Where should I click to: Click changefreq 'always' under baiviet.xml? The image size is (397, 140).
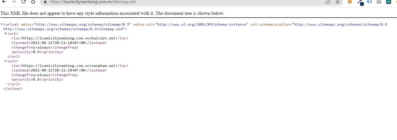pos(44,47)
